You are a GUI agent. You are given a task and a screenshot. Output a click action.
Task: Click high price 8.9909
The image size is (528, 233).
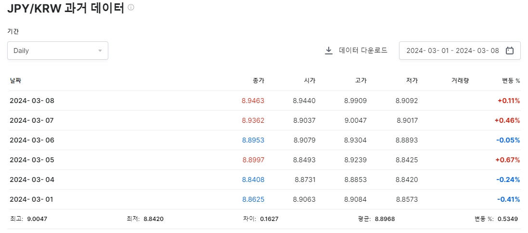tap(356, 100)
